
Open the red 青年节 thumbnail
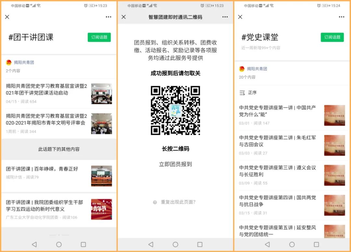click(x=101, y=209)
